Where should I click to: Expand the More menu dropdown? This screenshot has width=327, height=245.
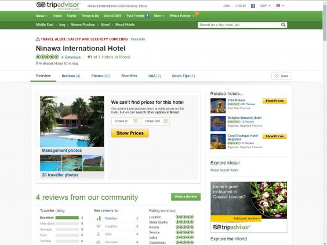159,16
